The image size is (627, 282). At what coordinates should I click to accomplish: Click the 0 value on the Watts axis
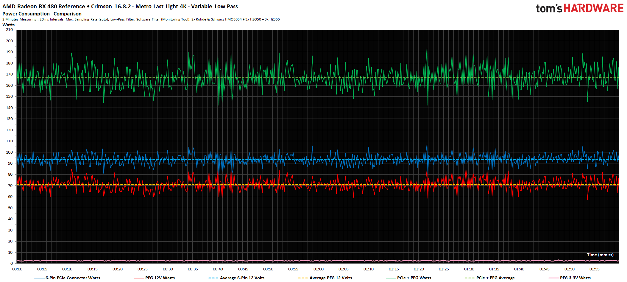(x=12, y=263)
